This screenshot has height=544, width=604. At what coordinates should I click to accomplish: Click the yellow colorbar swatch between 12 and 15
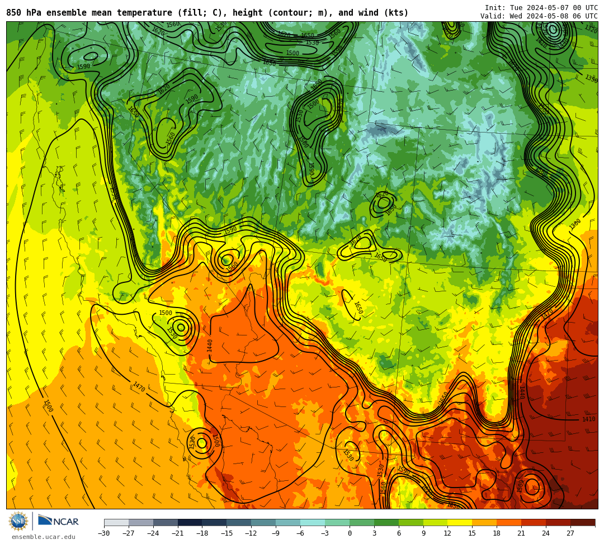[x=460, y=522]
